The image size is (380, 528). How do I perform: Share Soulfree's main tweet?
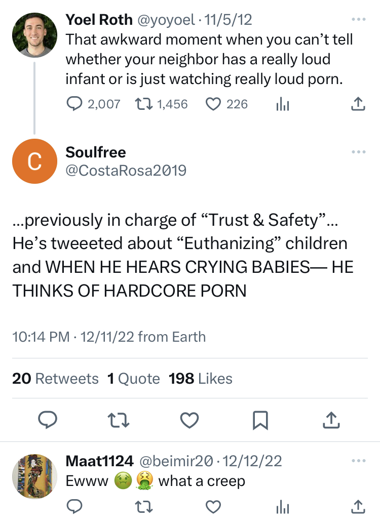point(330,419)
